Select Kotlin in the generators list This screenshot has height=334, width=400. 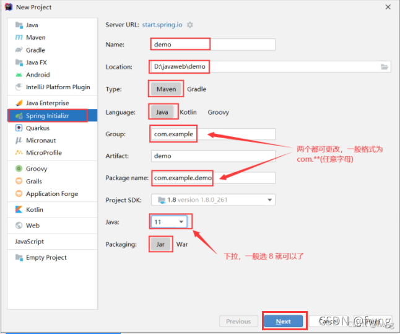(52, 209)
